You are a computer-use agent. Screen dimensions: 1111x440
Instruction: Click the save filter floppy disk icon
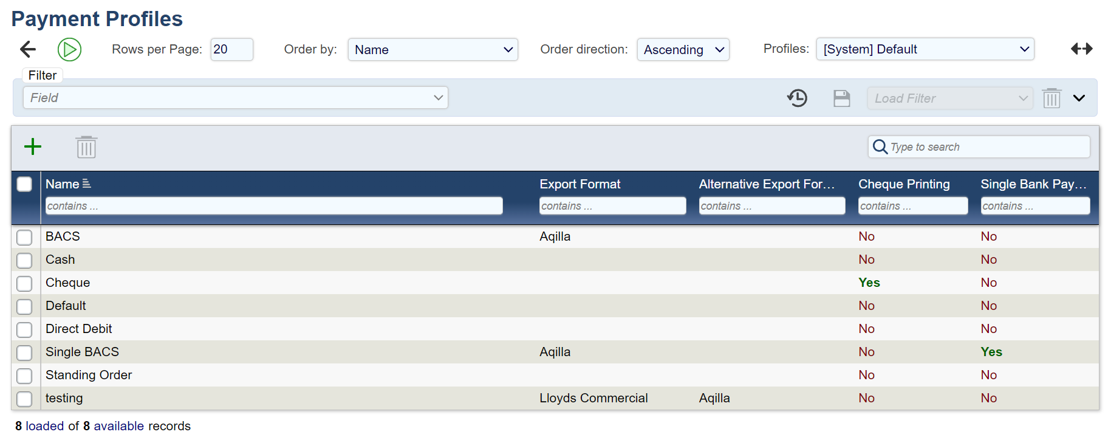click(x=841, y=98)
